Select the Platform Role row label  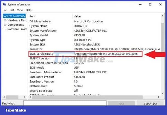(38, 86)
